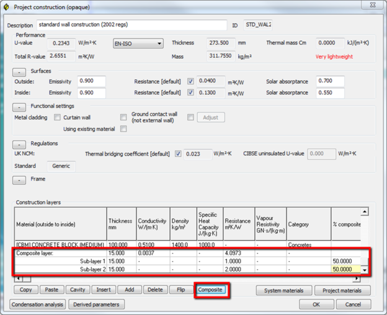Viewport: 387px width, 315px height.
Task: Toggle the Outside Resistance default checkbox
Action: point(190,81)
